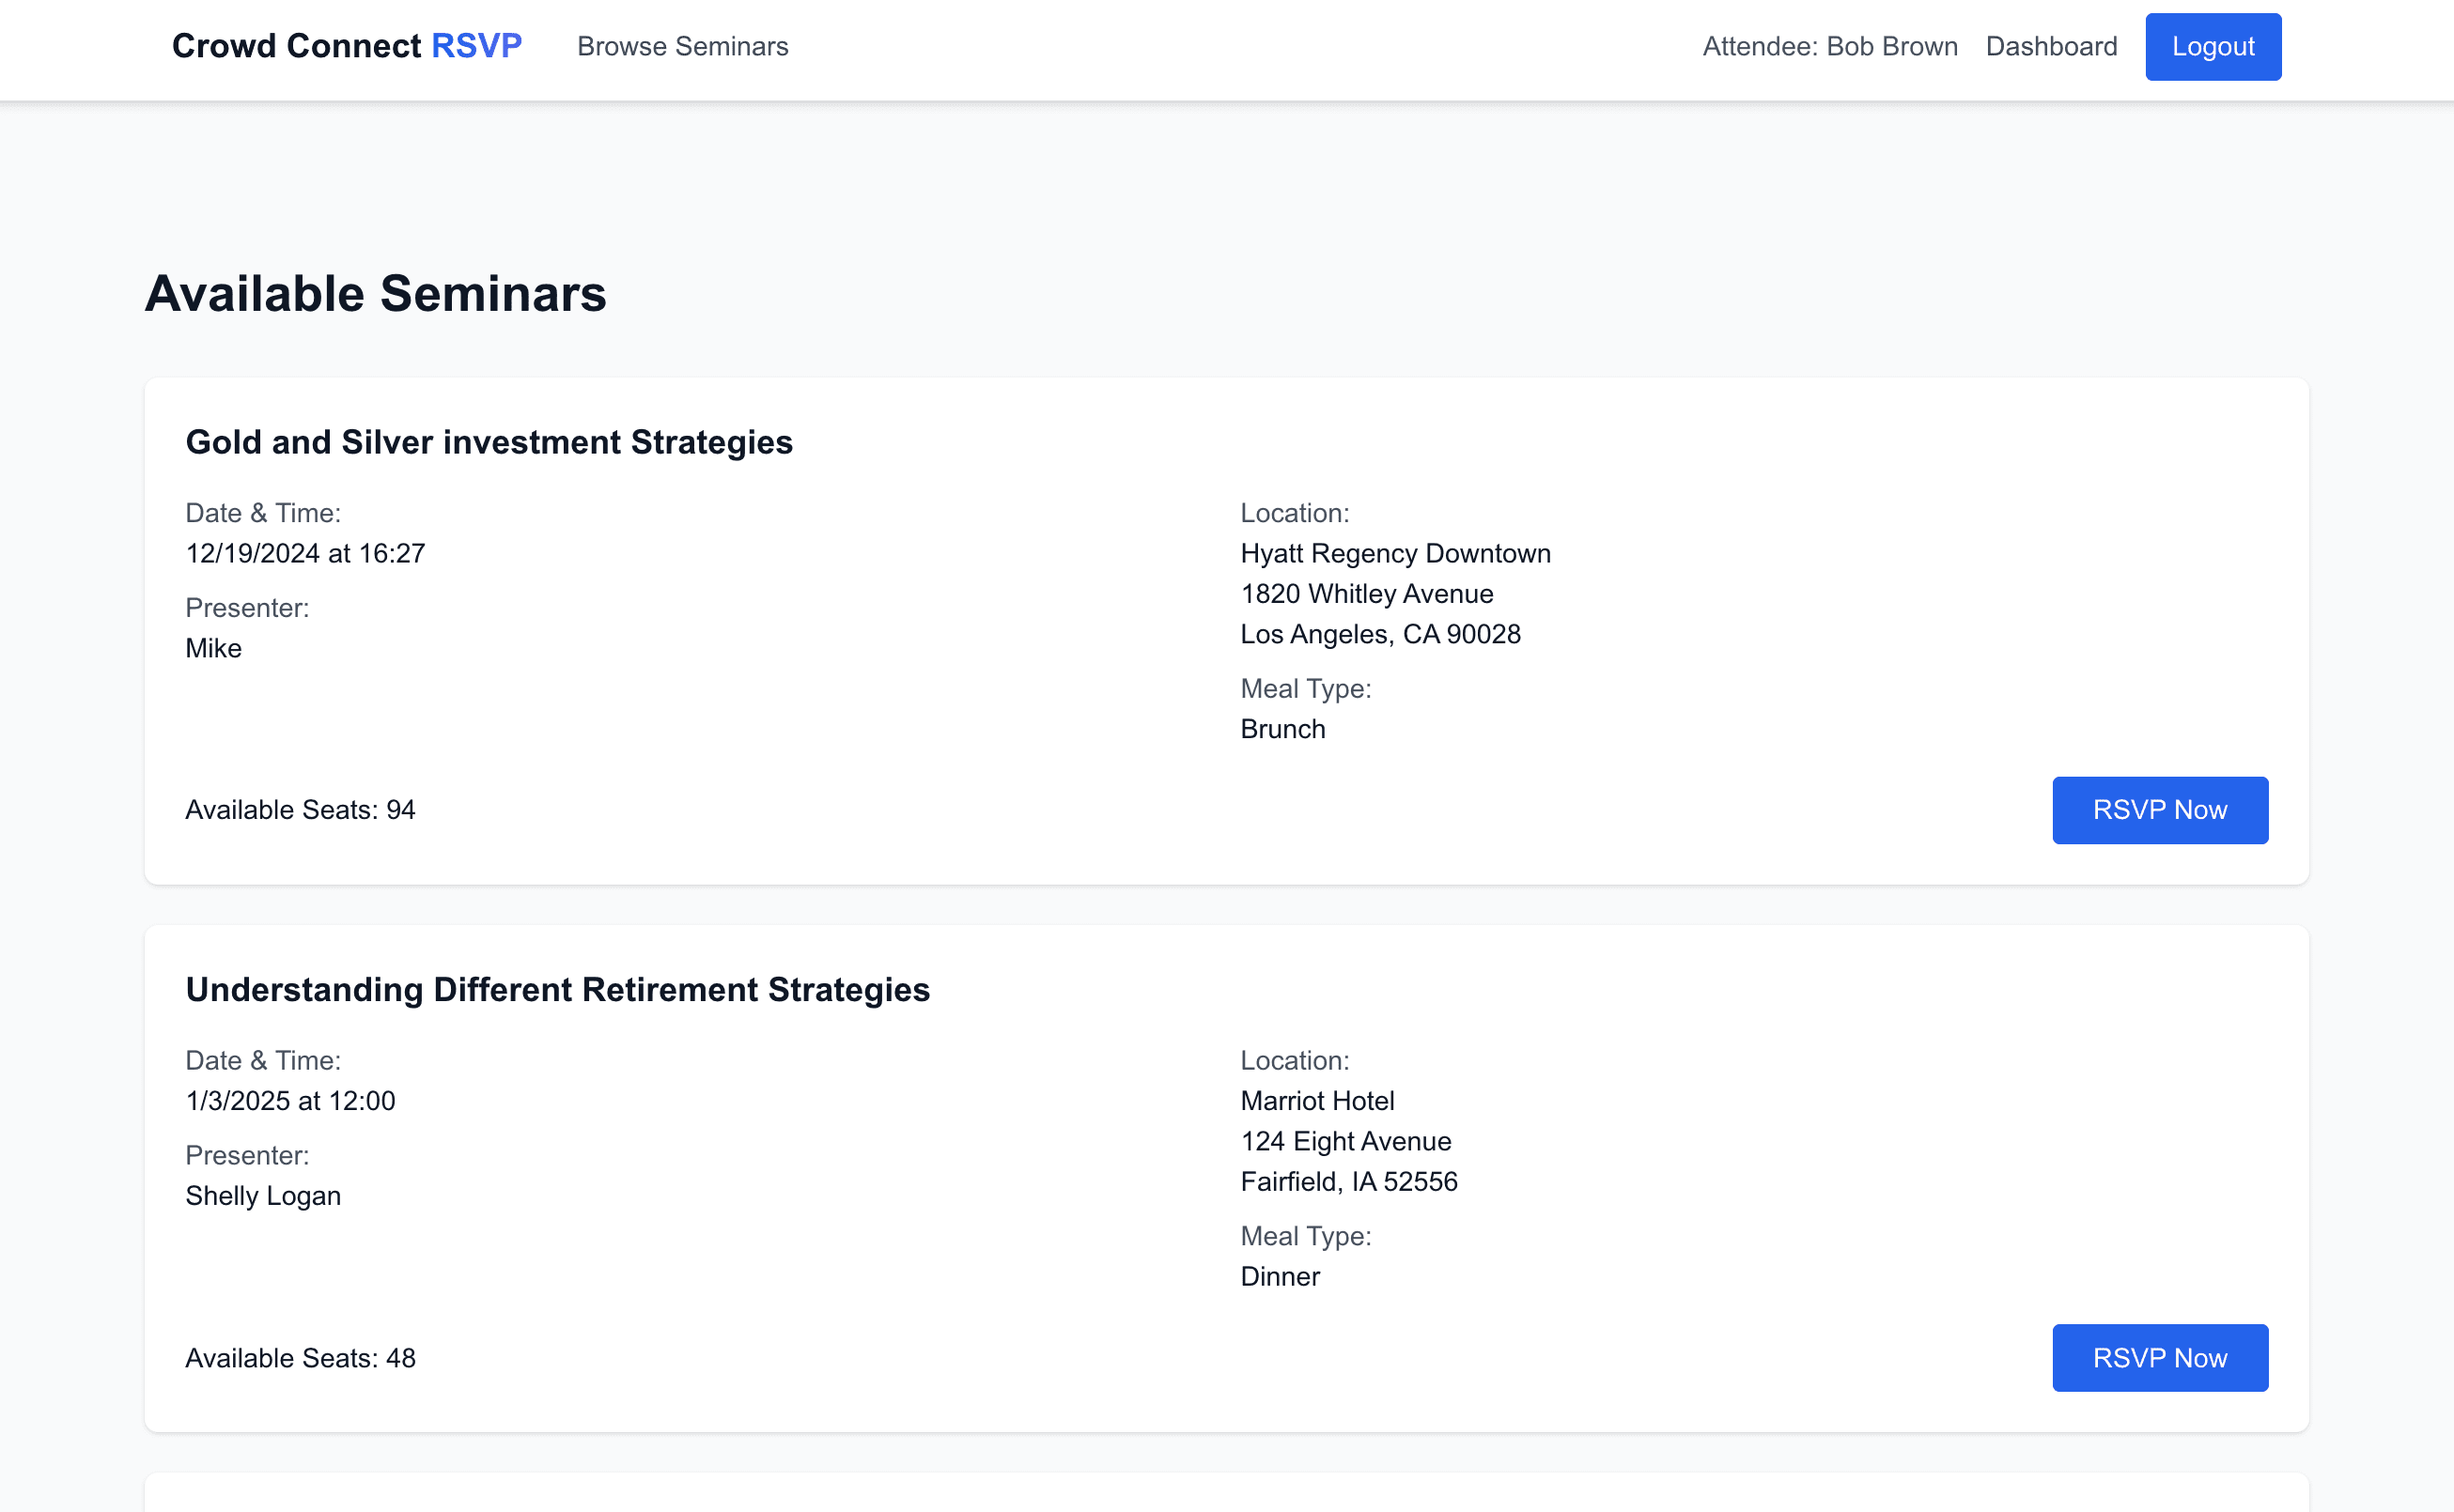Image resolution: width=2454 pixels, height=1512 pixels.
Task: Click the Crowd Connect RSVP logo
Action: [346, 46]
